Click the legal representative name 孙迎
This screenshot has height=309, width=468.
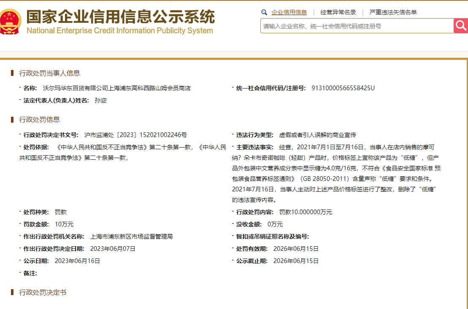(101, 100)
